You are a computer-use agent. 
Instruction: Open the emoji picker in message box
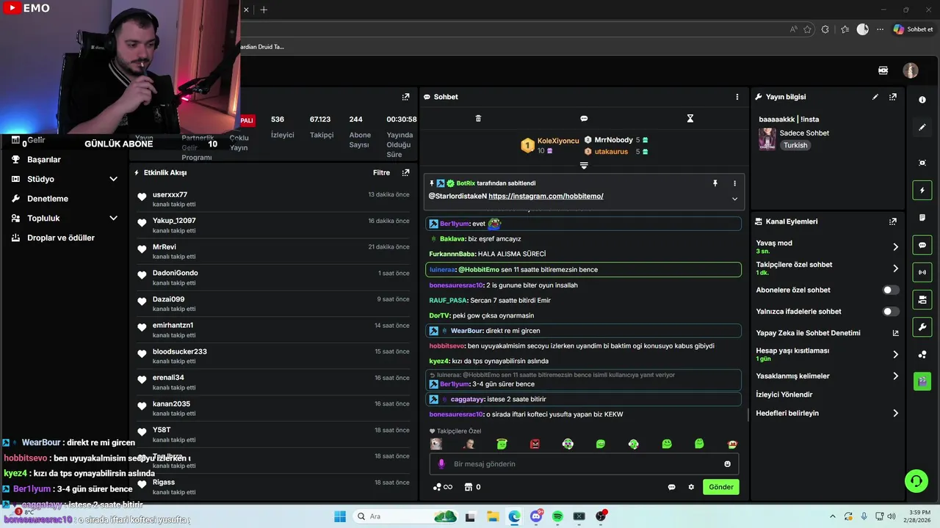(728, 464)
